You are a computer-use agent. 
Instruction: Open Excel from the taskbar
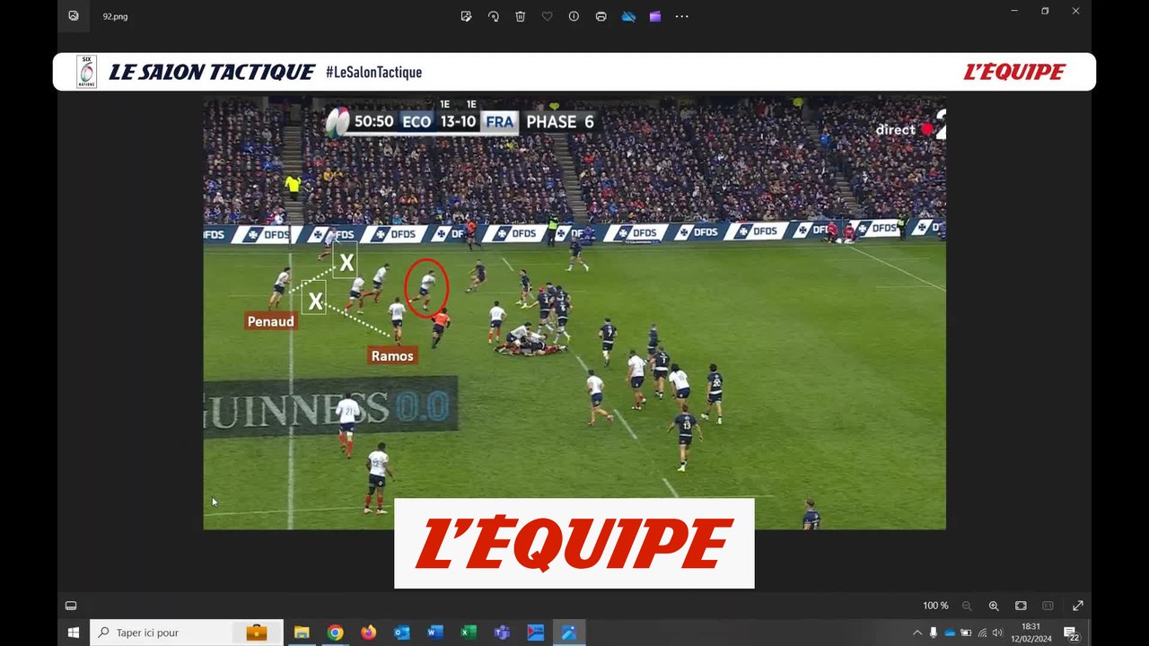tap(469, 633)
